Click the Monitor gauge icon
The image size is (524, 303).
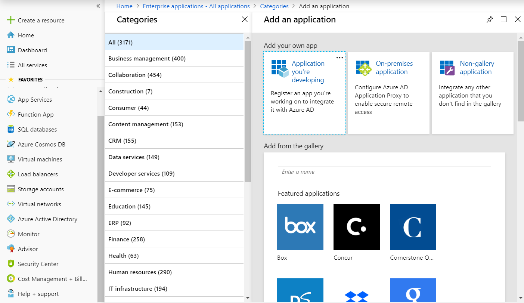click(11, 234)
